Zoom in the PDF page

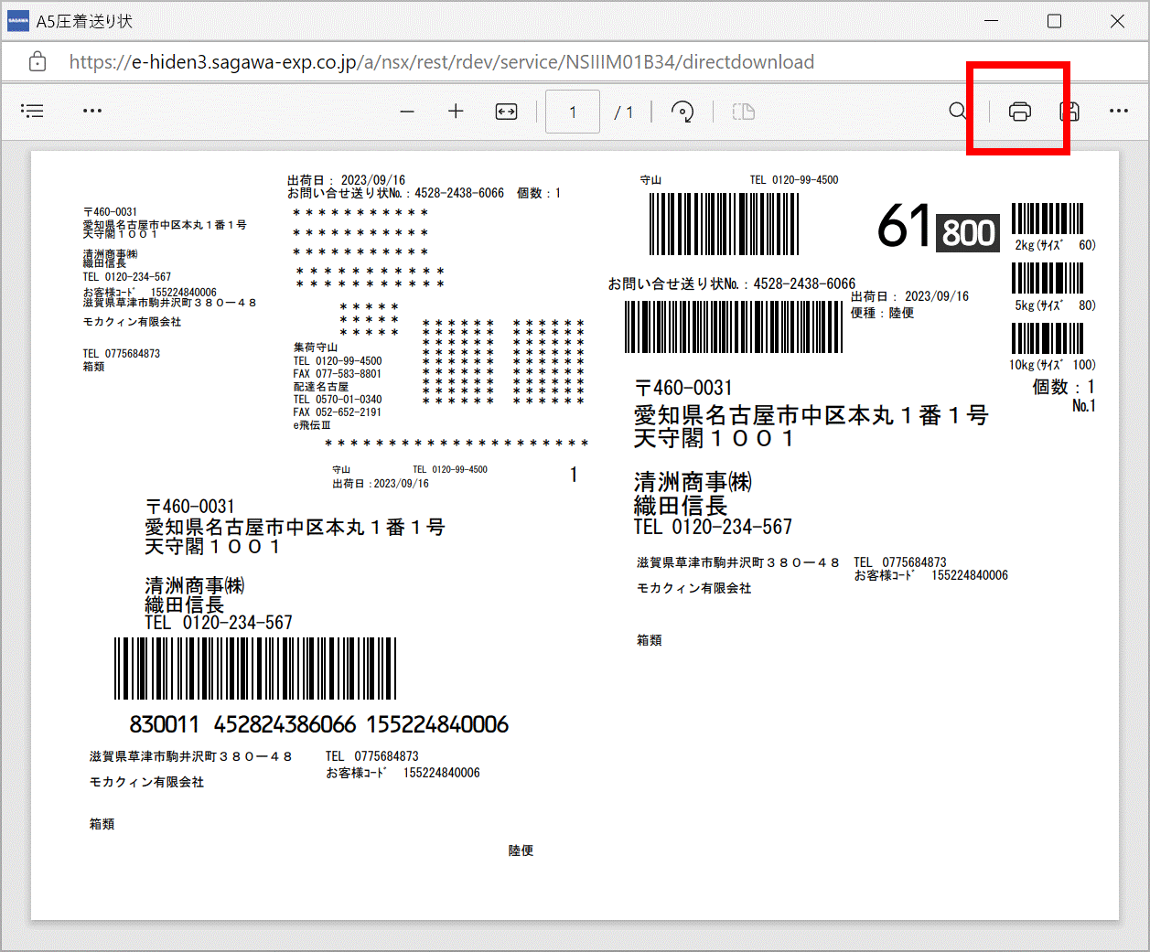pyautogui.click(x=456, y=112)
